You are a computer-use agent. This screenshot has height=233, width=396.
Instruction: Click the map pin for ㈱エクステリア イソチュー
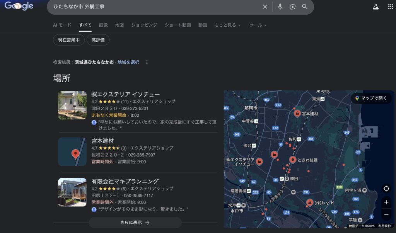[x=259, y=161]
